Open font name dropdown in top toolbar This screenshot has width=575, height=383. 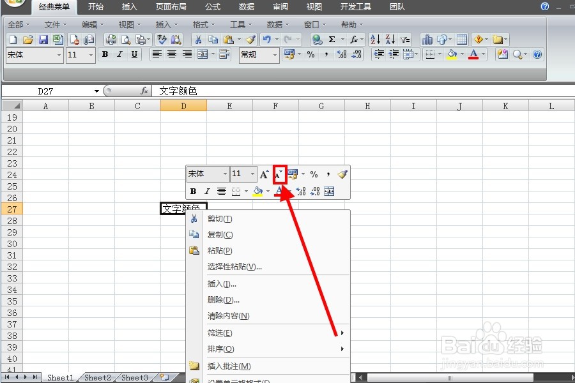[59, 55]
